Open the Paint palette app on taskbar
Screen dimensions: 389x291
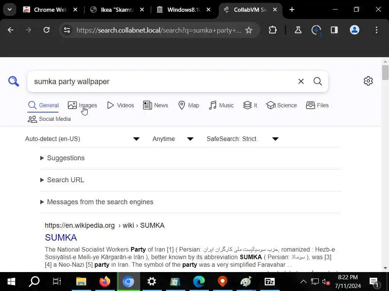246,282
